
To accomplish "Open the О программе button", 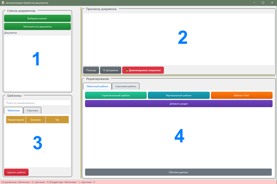I will (x=111, y=70).
